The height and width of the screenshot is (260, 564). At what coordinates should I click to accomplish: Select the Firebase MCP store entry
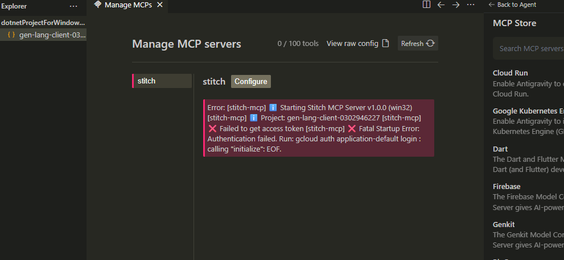(507, 186)
